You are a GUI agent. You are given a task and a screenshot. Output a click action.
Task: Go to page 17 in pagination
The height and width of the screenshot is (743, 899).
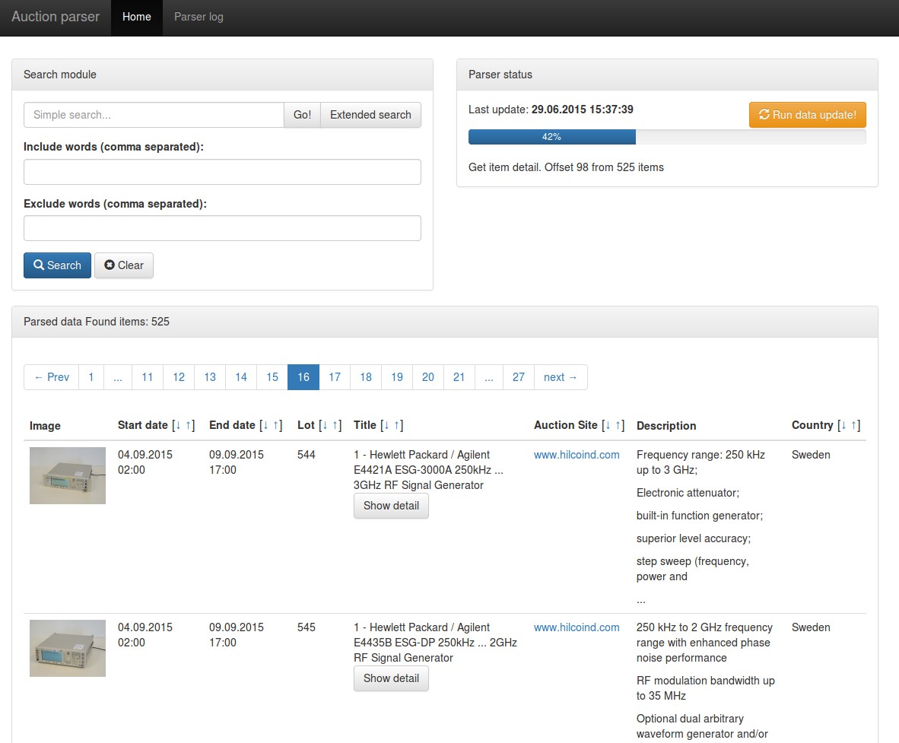pos(335,377)
